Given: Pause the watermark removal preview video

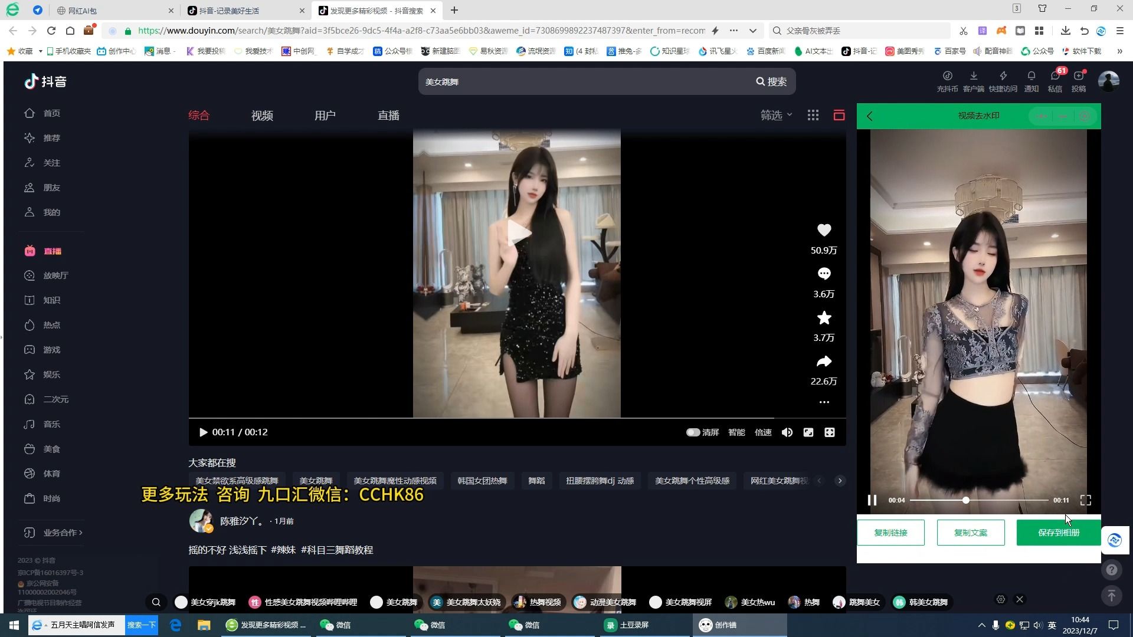Looking at the screenshot, I should click(x=872, y=500).
